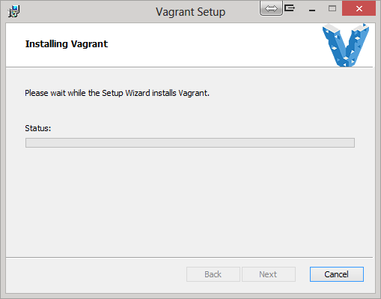Click the installer icon in the title bar

tap(13, 11)
